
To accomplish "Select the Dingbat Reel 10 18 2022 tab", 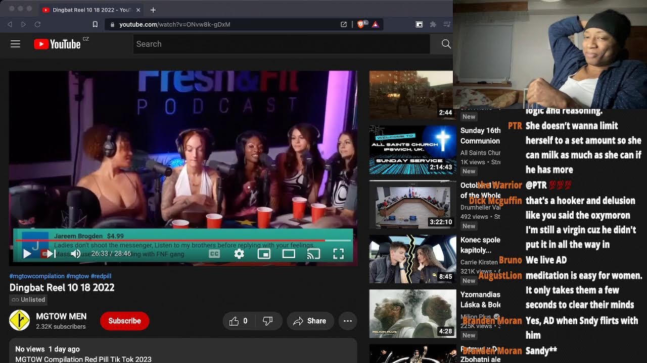I will pyautogui.click(x=91, y=10).
